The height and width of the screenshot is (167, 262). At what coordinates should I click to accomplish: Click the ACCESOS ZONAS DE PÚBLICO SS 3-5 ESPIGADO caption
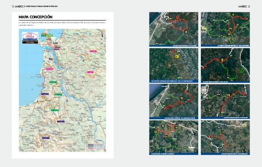coord(172,81)
